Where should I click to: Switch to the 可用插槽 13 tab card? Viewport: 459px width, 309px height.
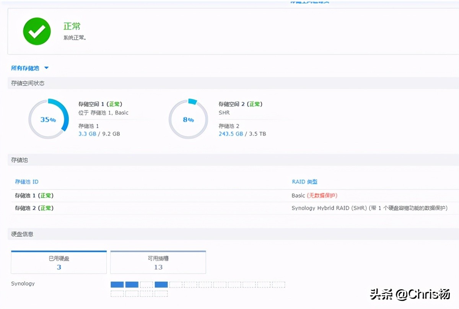pos(158,262)
